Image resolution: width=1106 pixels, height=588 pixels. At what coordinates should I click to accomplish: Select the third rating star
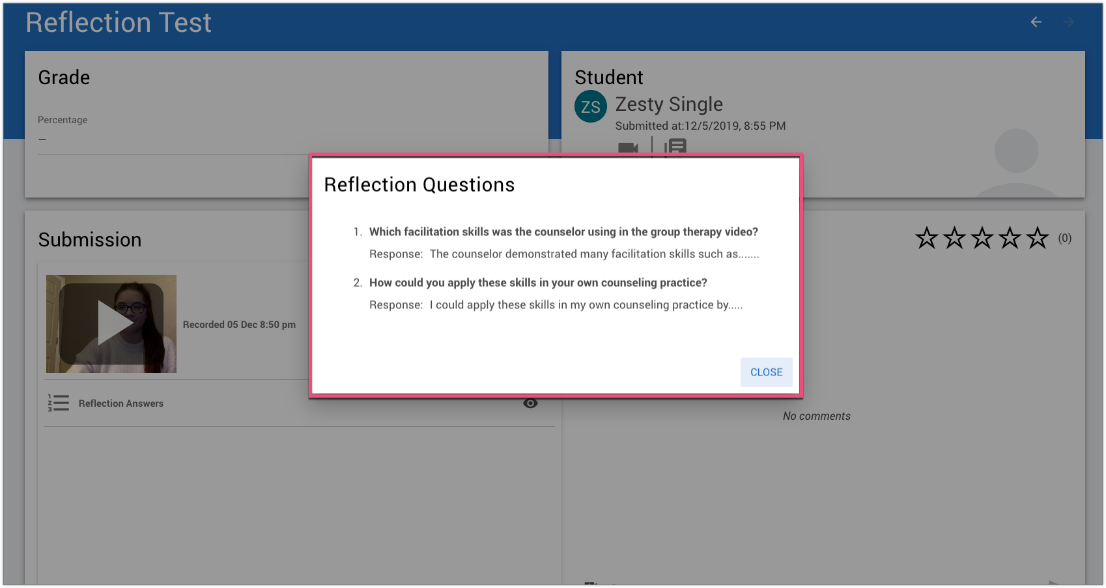(x=982, y=239)
